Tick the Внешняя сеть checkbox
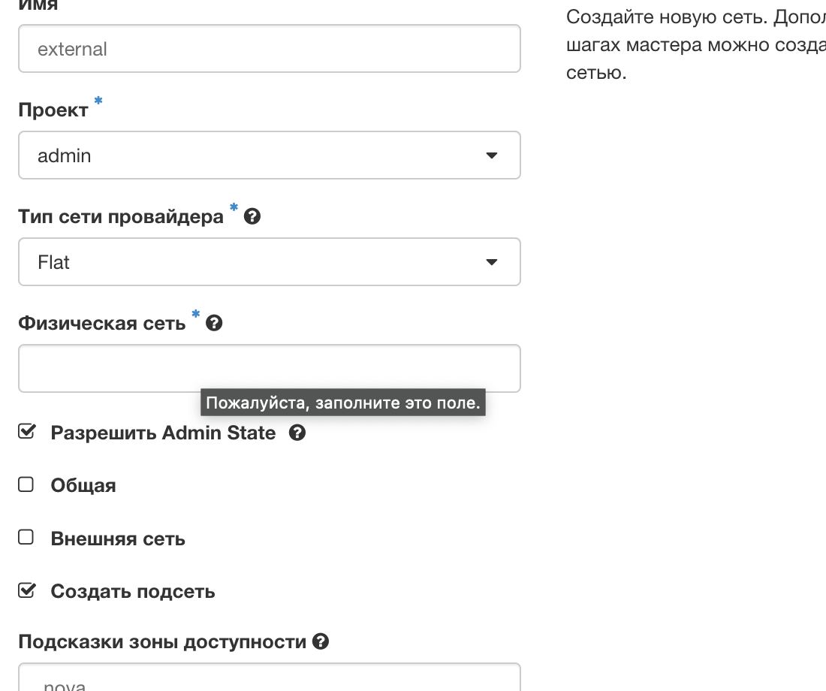 (x=26, y=538)
